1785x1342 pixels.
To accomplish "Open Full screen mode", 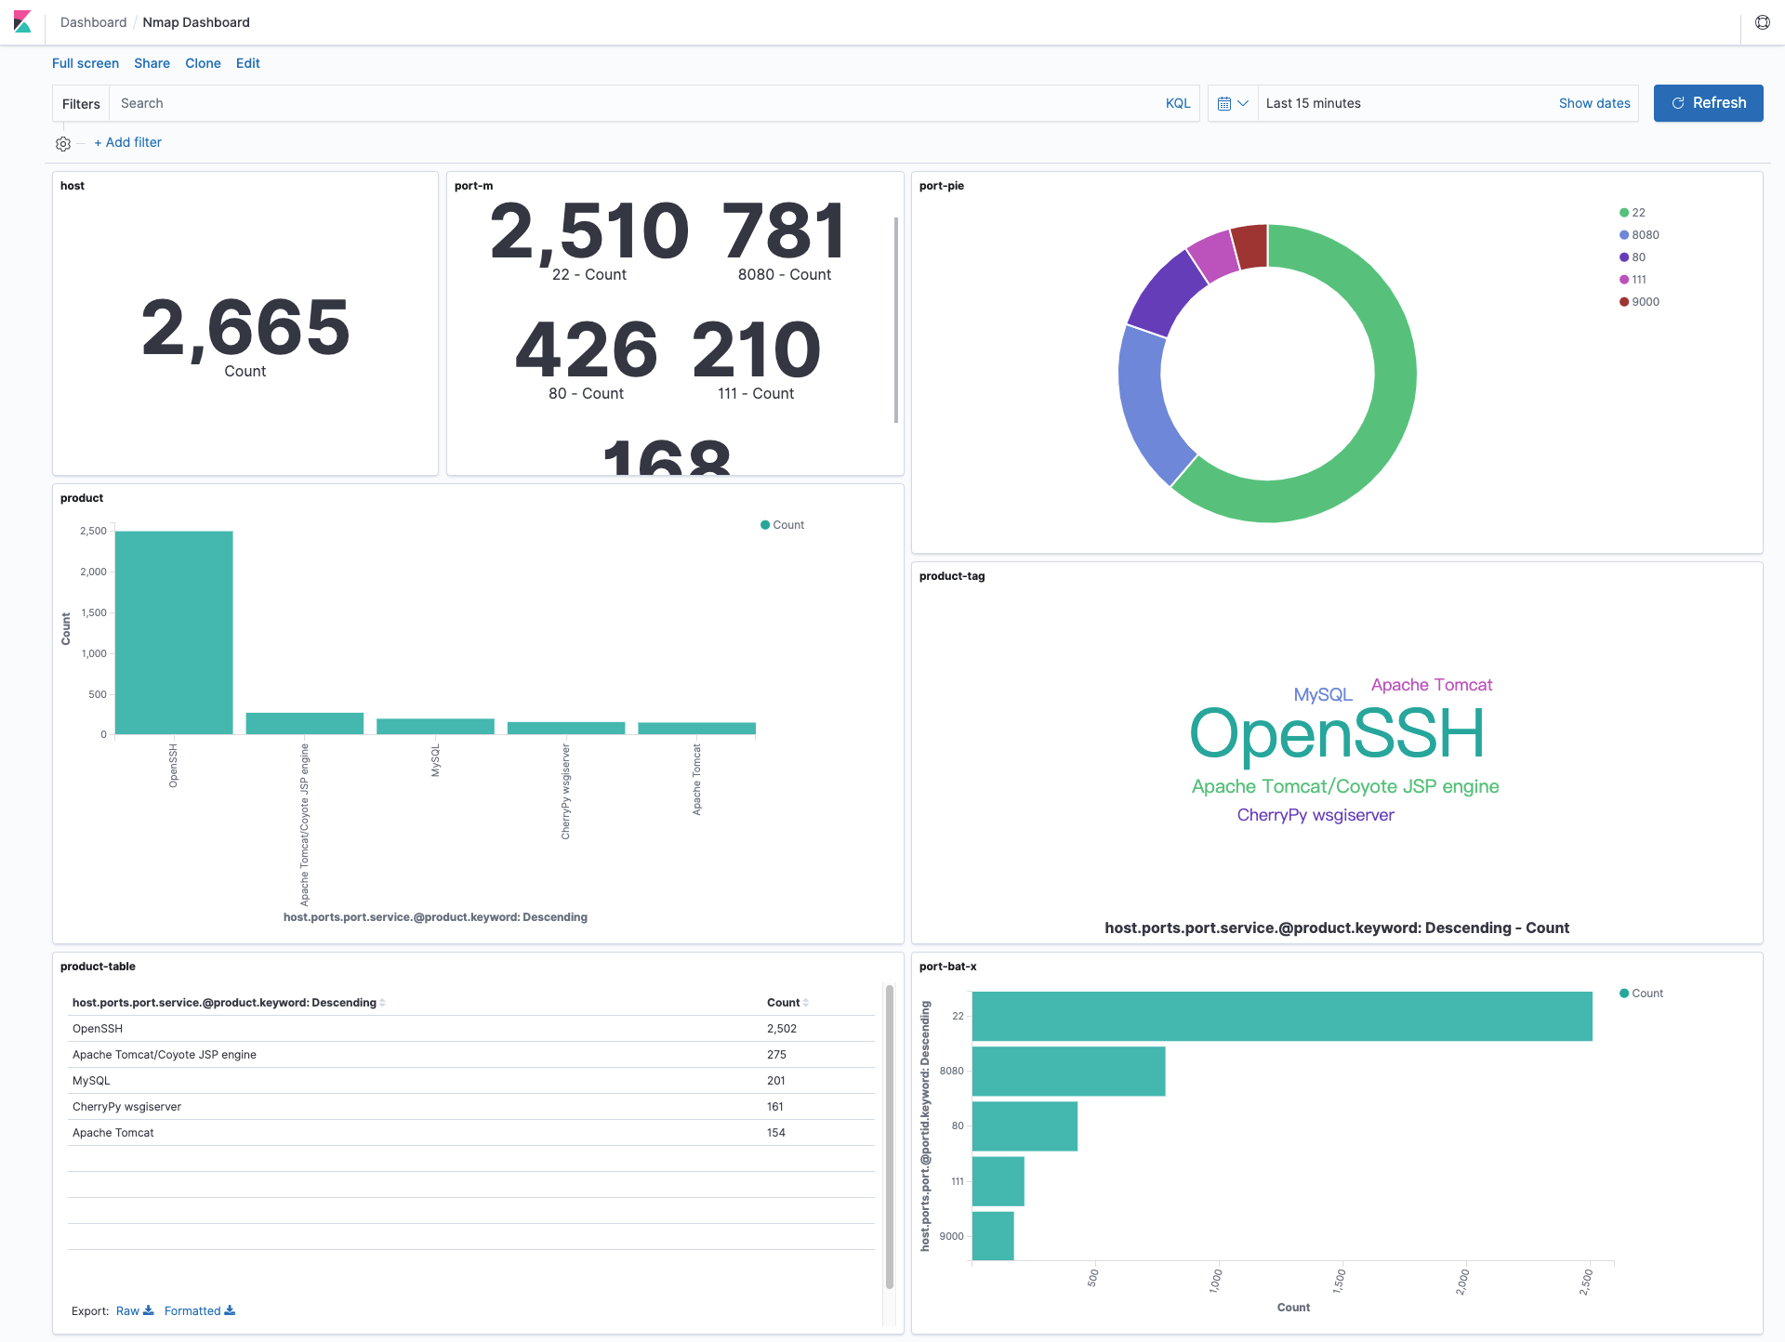I will tap(86, 63).
